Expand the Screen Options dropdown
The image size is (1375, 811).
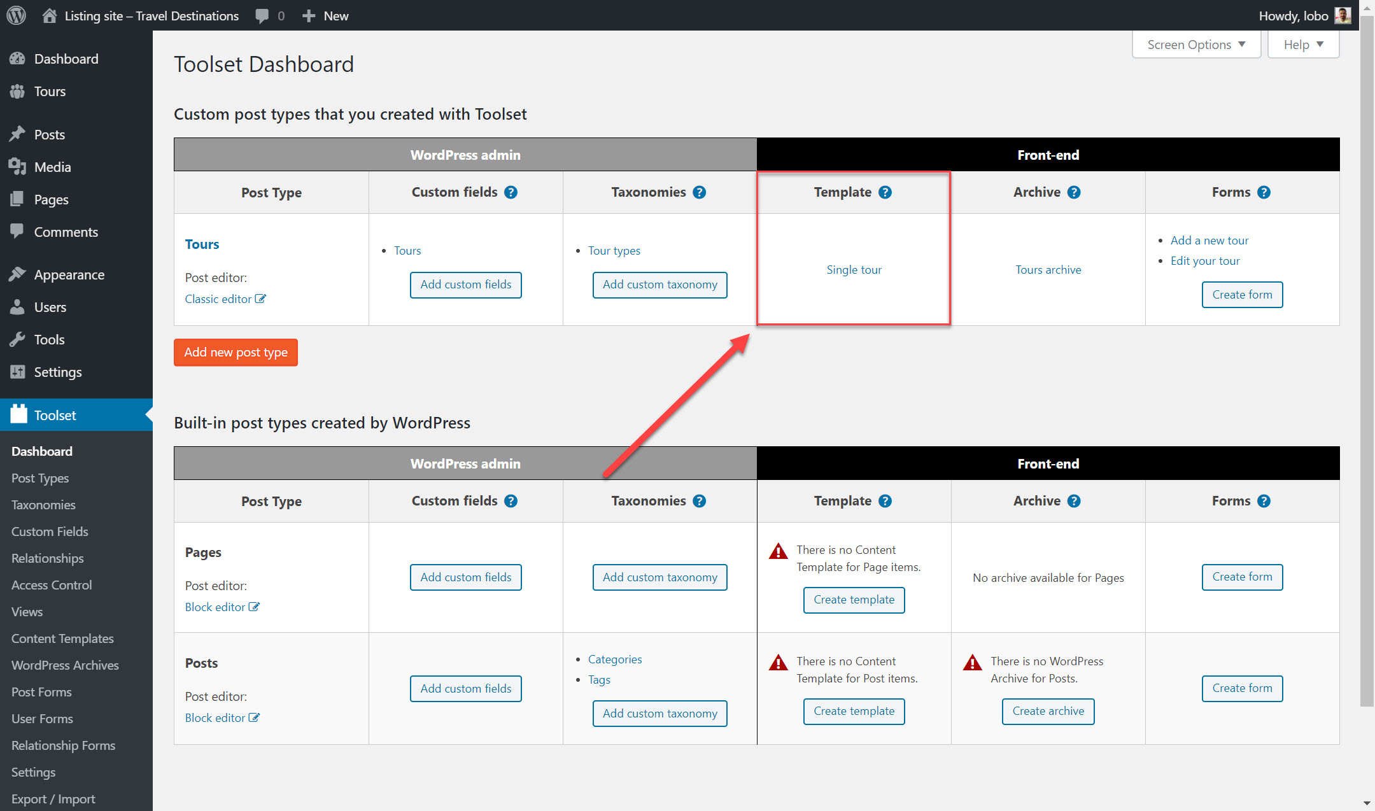point(1196,45)
